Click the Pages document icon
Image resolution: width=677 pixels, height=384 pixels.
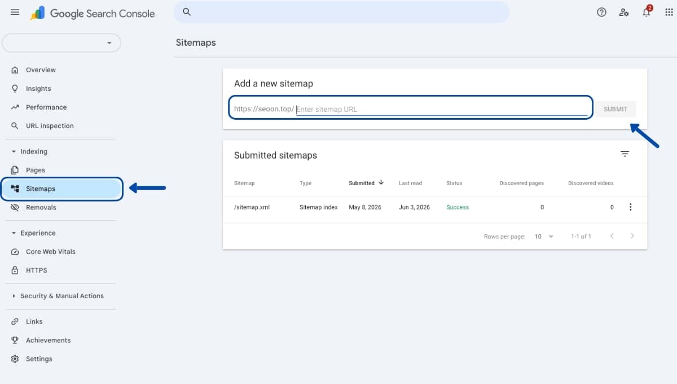15,170
